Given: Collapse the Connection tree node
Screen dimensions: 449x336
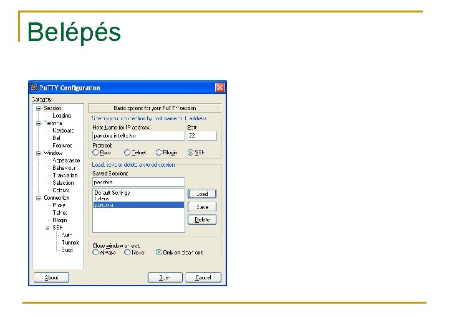Looking at the screenshot, I should click(x=39, y=198).
